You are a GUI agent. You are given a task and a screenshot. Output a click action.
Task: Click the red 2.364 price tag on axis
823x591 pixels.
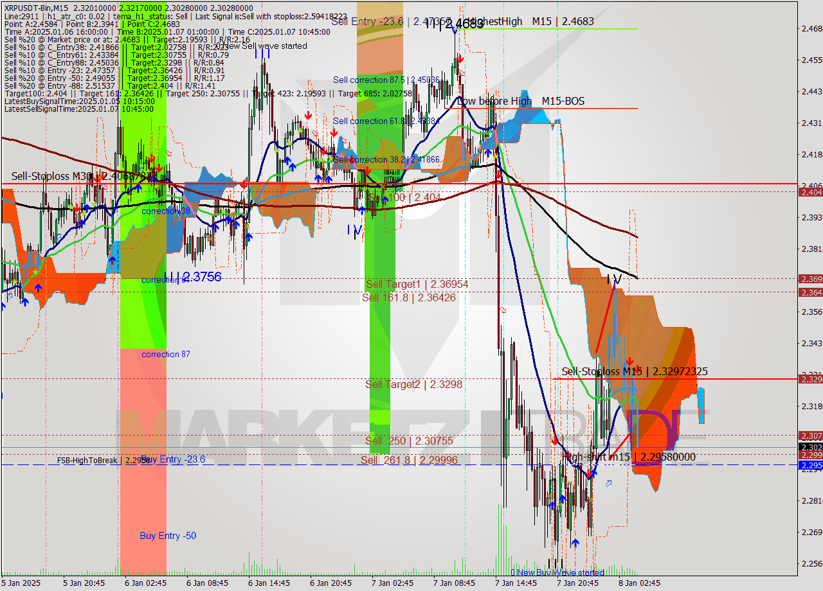[x=810, y=292]
